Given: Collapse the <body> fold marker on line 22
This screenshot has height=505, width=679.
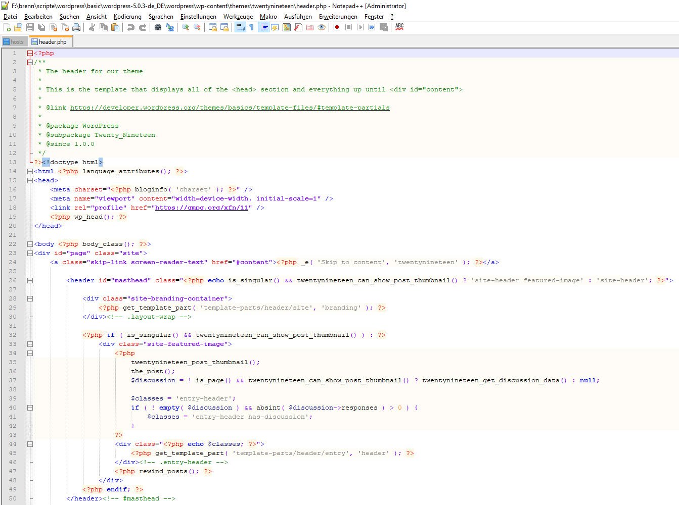Looking at the screenshot, I should [30, 244].
